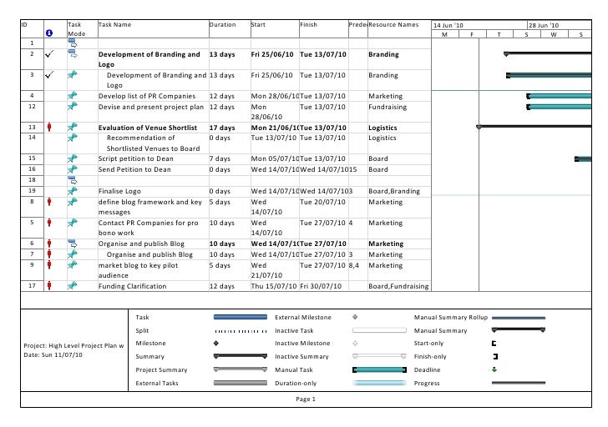This screenshot has width=608, height=427.
Task: Click the task mode icon on row 6
Action: point(73,244)
